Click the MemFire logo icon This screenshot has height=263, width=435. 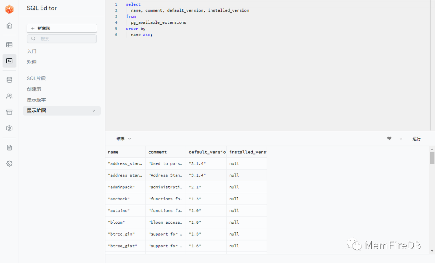[x=9, y=10]
